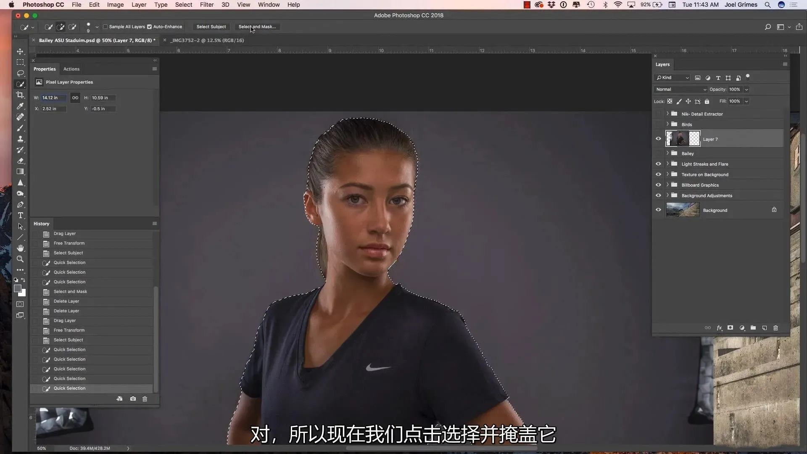This screenshot has height=454, width=807.
Task: Select the Eyedropper tool
Action: click(x=20, y=106)
